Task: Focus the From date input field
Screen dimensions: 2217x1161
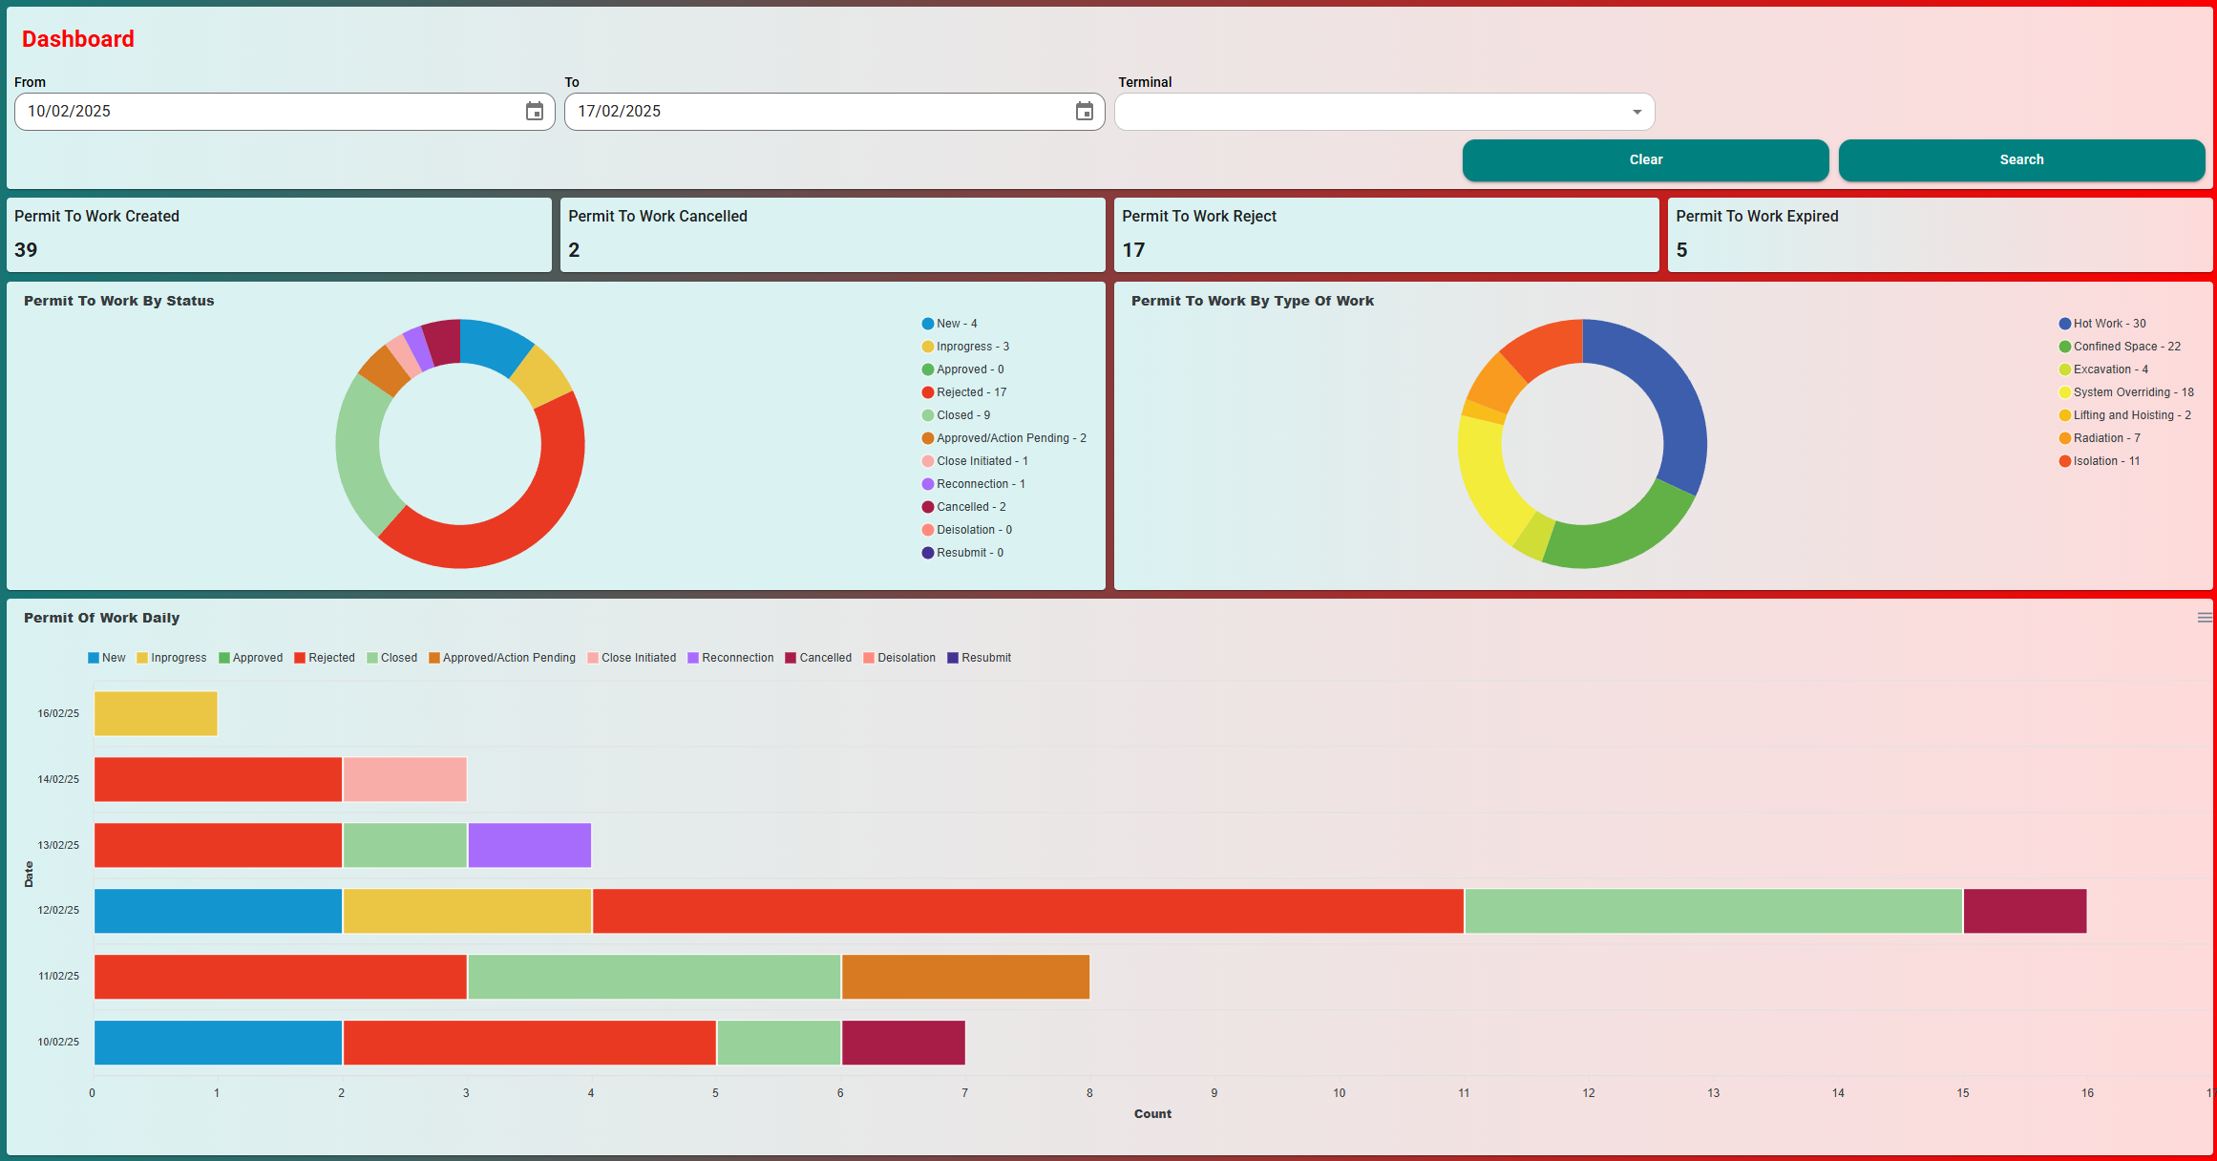Action: 285,112
